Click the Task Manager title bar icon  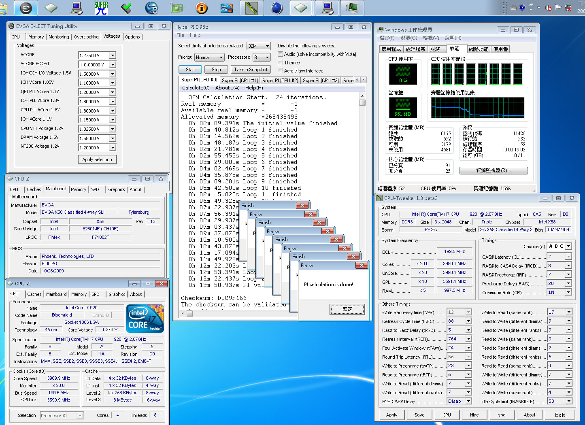click(381, 30)
